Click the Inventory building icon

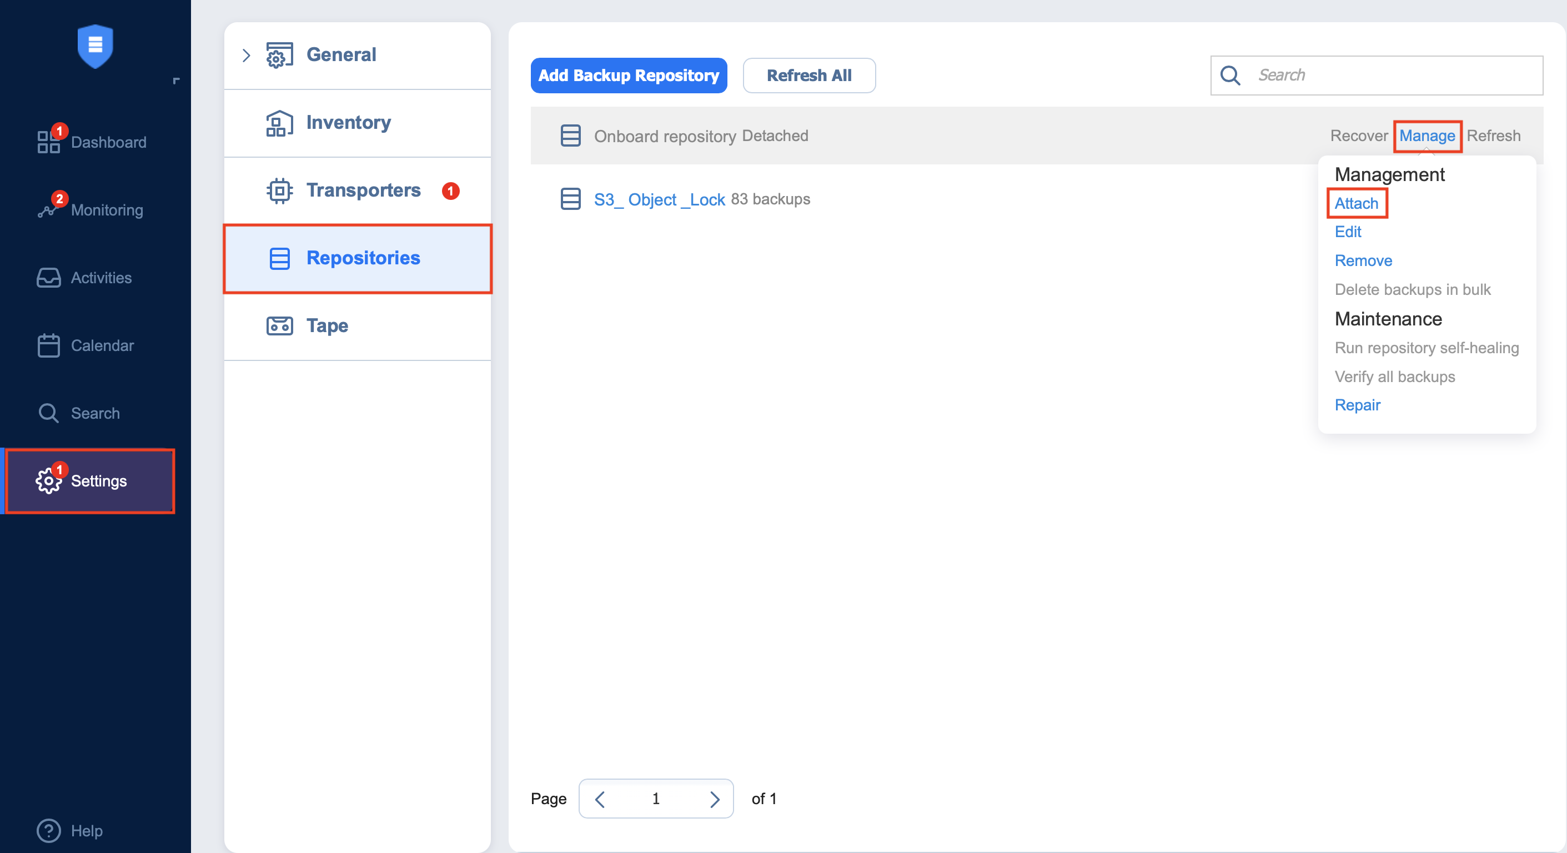click(x=279, y=123)
